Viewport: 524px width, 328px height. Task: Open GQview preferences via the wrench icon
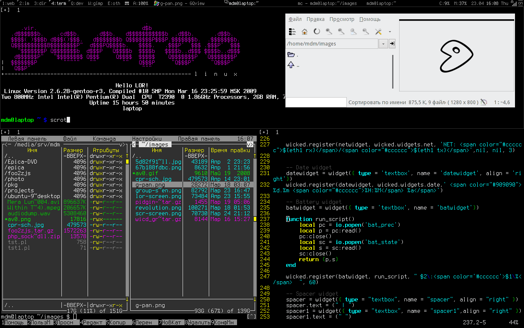click(x=378, y=31)
